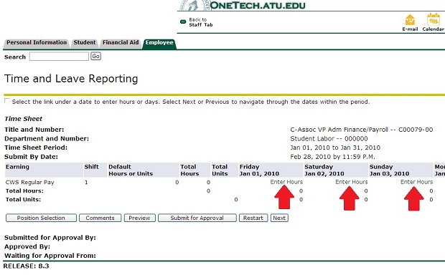
Task: Click the department value Student Labor -- 000000
Action: [329, 139]
